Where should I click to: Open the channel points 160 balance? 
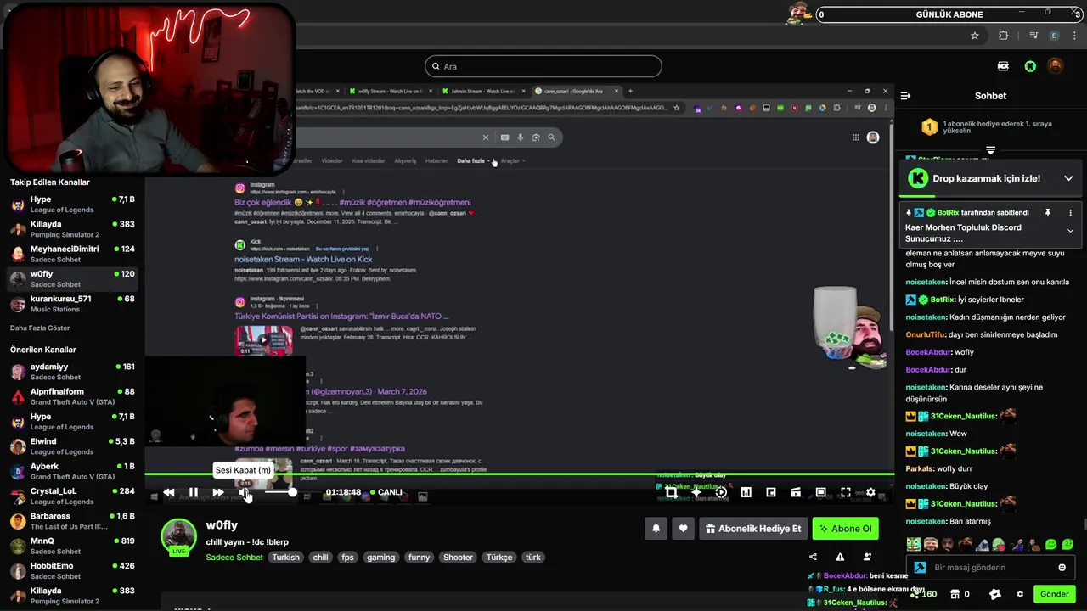(924, 594)
